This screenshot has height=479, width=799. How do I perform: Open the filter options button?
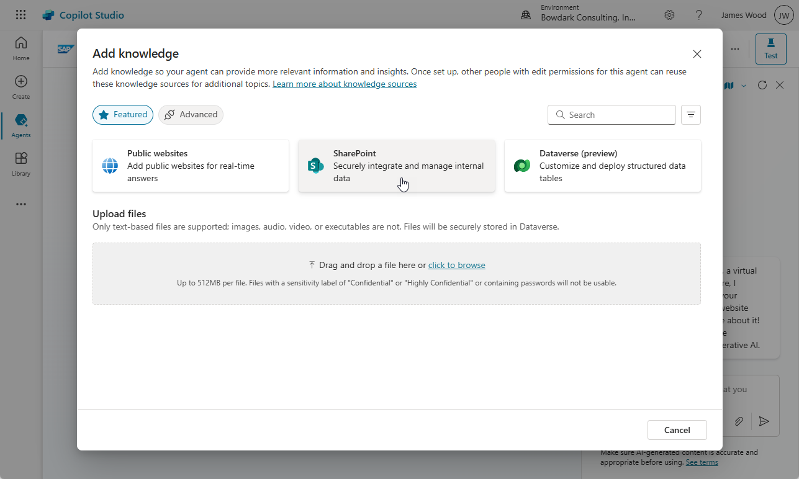click(691, 115)
